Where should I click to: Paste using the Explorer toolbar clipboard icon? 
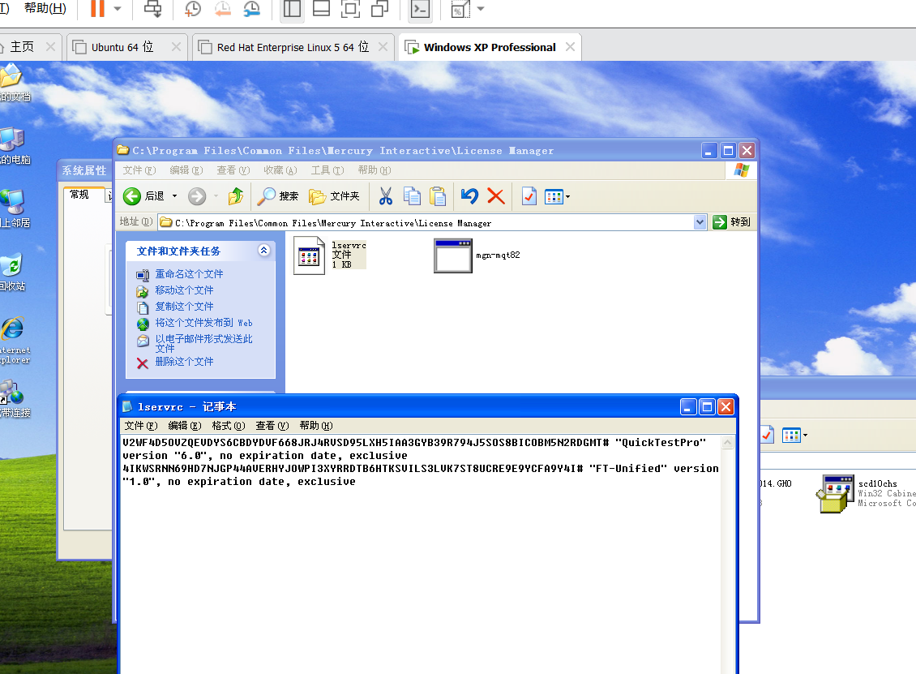(438, 195)
